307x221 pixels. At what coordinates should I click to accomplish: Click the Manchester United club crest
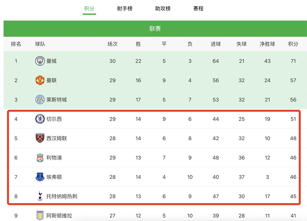[40, 80]
